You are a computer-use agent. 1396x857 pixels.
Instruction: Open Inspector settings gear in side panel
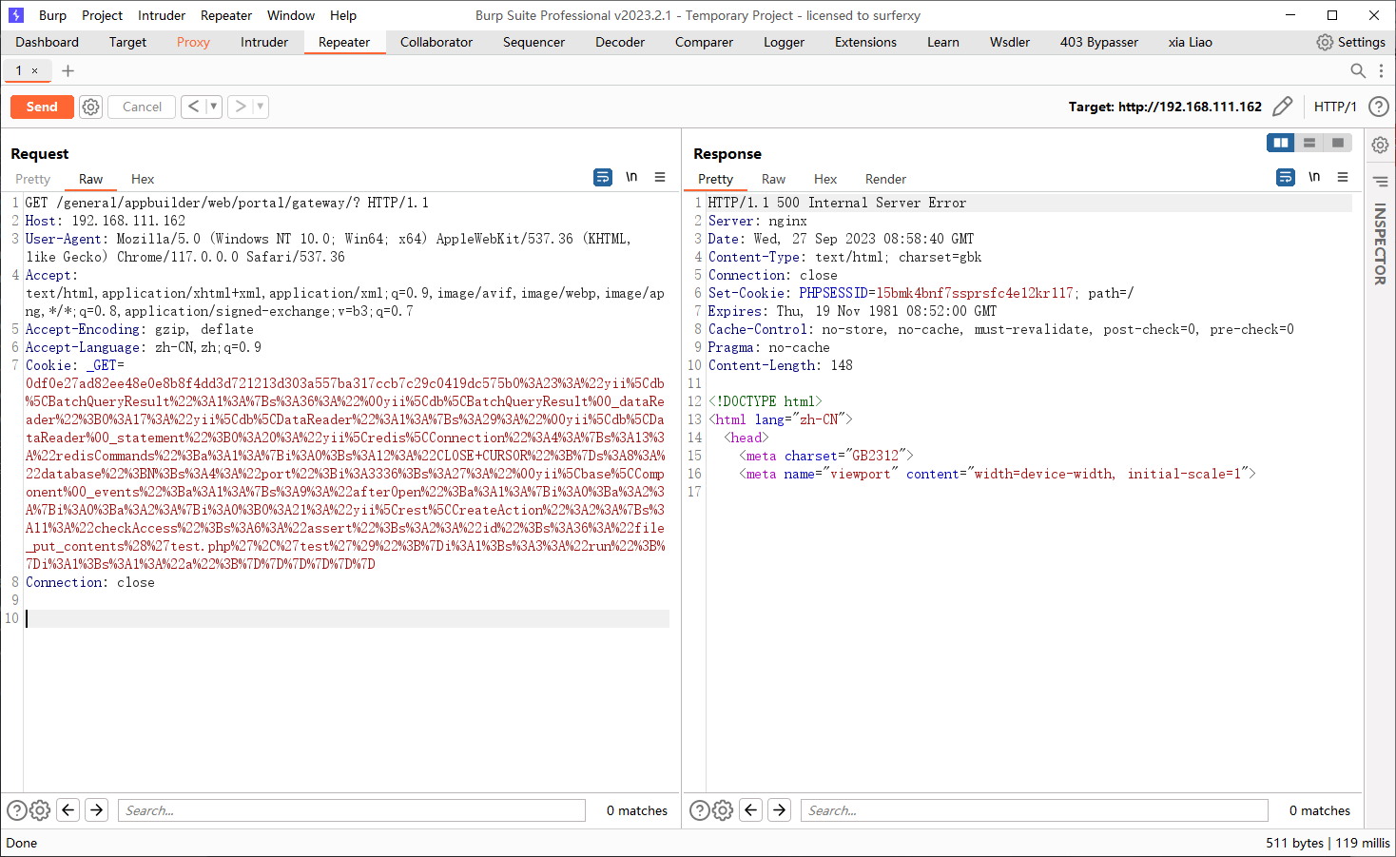(1380, 145)
